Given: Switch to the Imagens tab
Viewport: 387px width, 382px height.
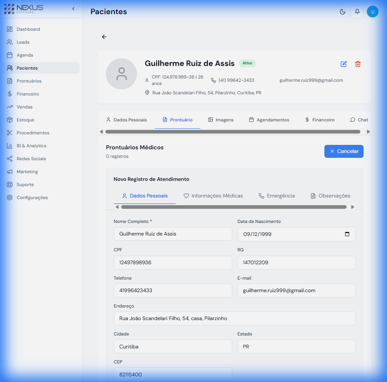Looking at the screenshot, I should 221,120.
